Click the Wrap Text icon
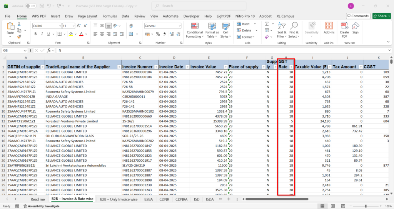394x209 pixels. 131,26
